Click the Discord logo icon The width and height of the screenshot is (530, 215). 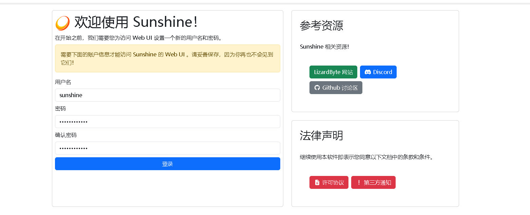[367, 72]
